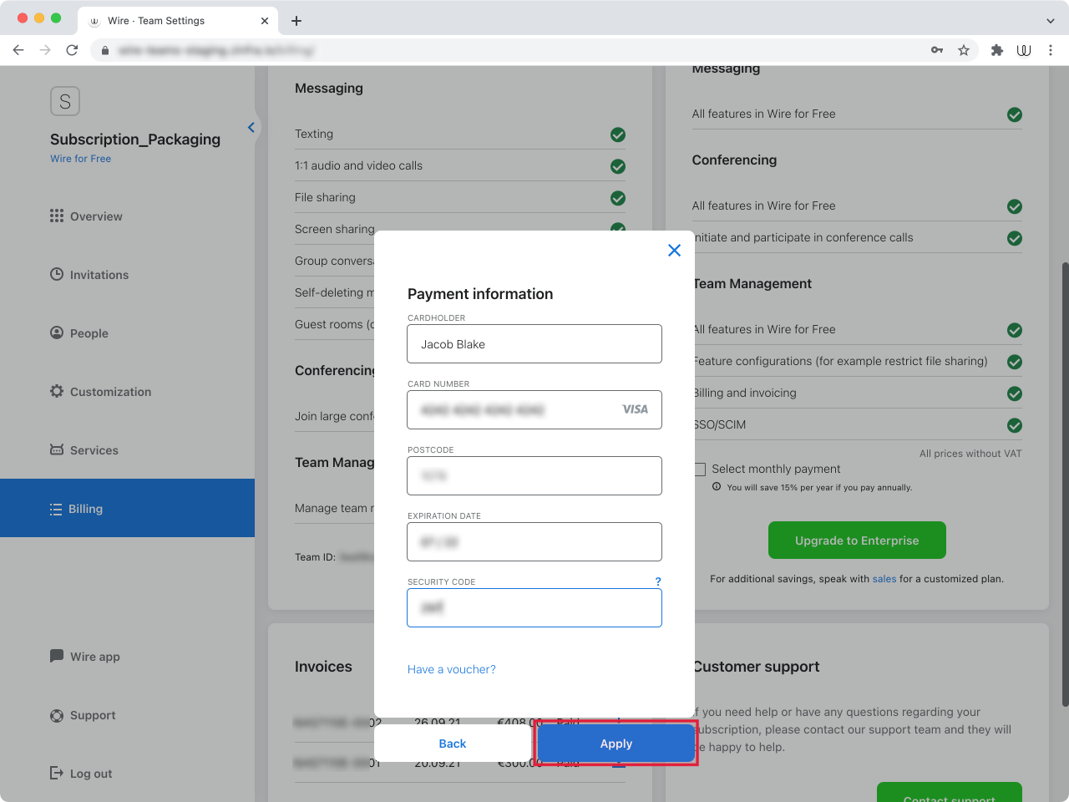
Task: Click the People avatar icon
Action: [57, 332]
